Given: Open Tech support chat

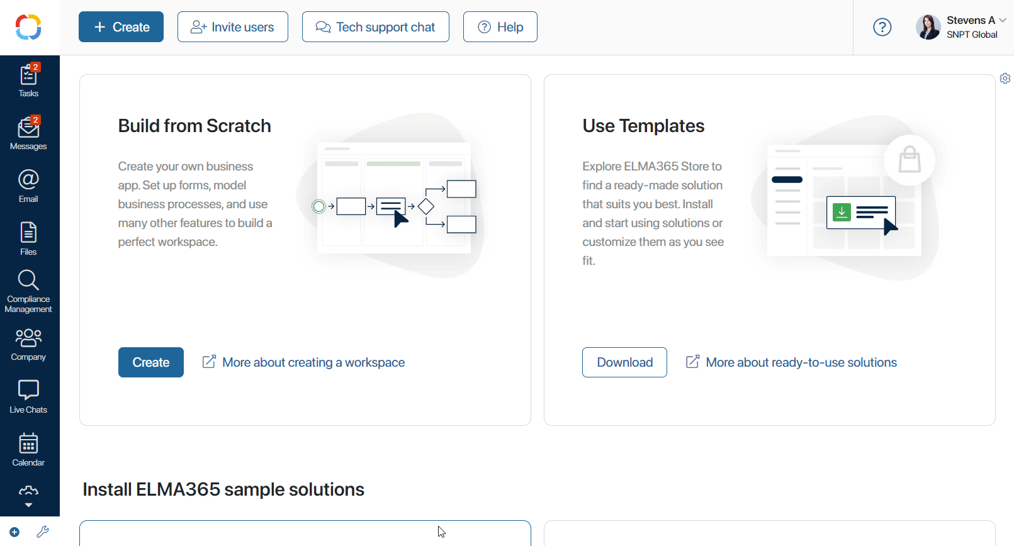Looking at the screenshot, I should click(376, 27).
